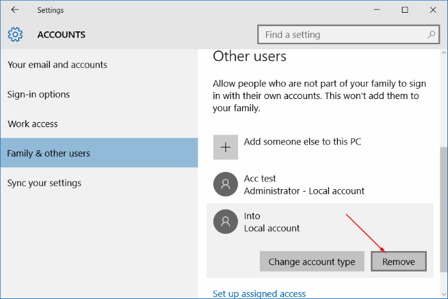Click the Add someone else to this PC label

coord(302,141)
